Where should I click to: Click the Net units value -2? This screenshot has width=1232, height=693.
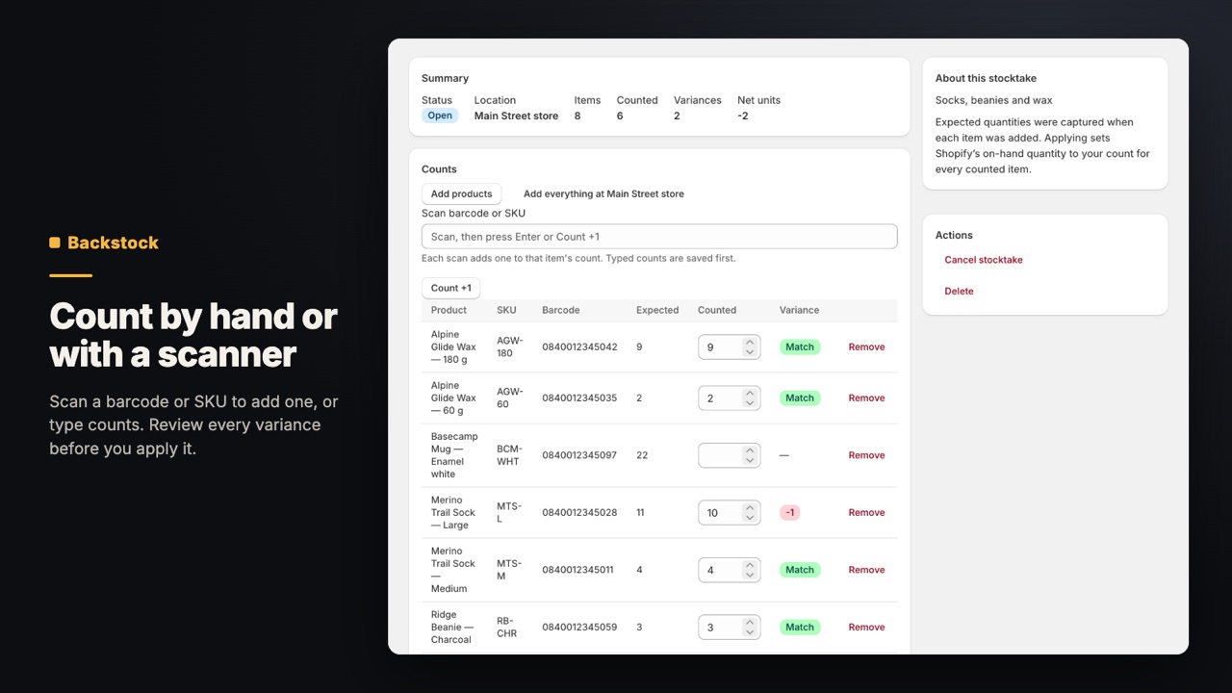[x=743, y=116]
